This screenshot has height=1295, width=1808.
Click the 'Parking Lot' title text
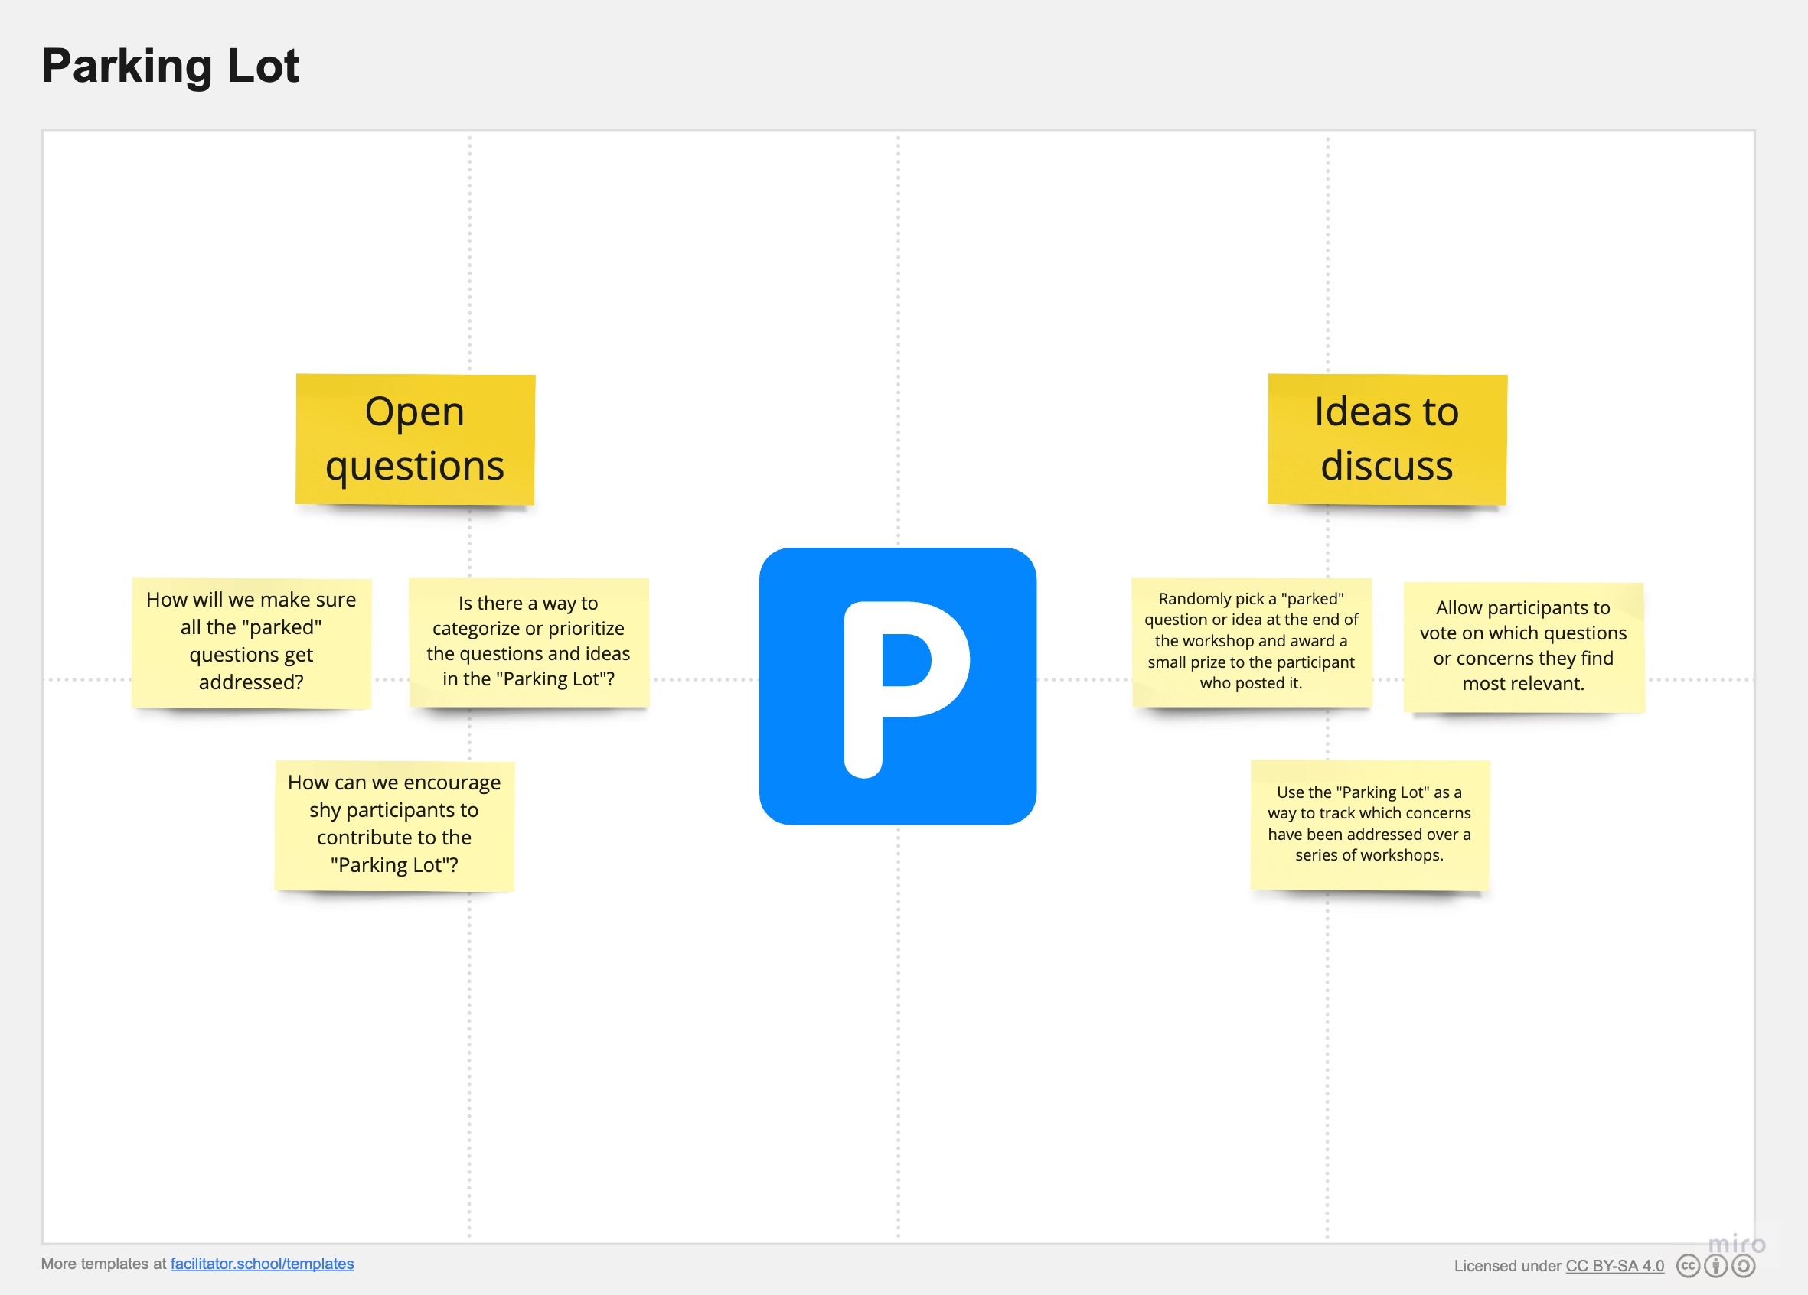[x=171, y=67]
